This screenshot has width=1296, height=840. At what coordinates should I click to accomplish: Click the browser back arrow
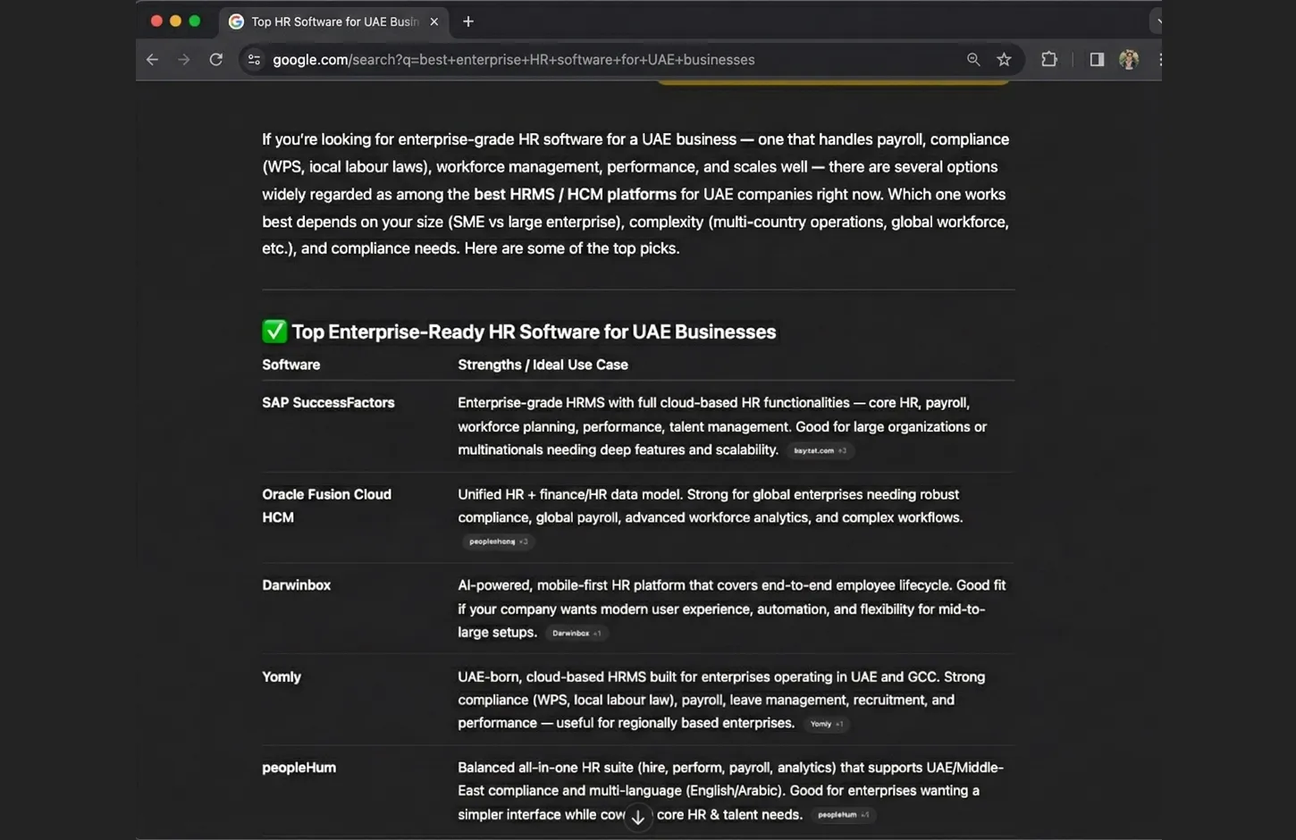152,60
